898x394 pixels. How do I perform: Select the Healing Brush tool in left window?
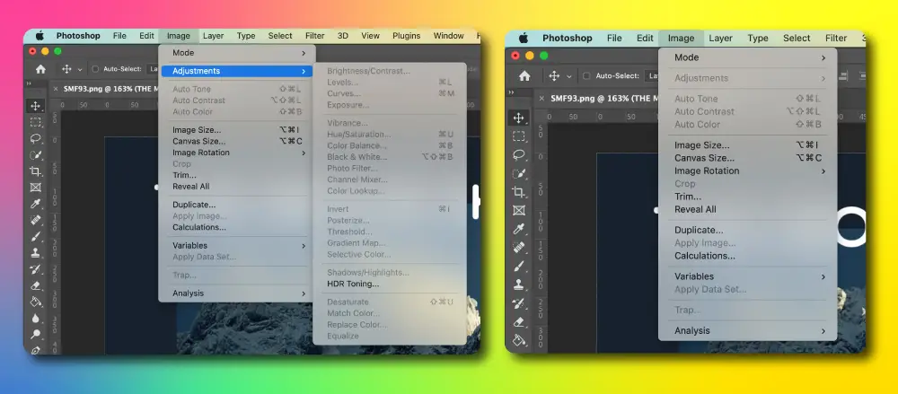[x=36, y=220]
